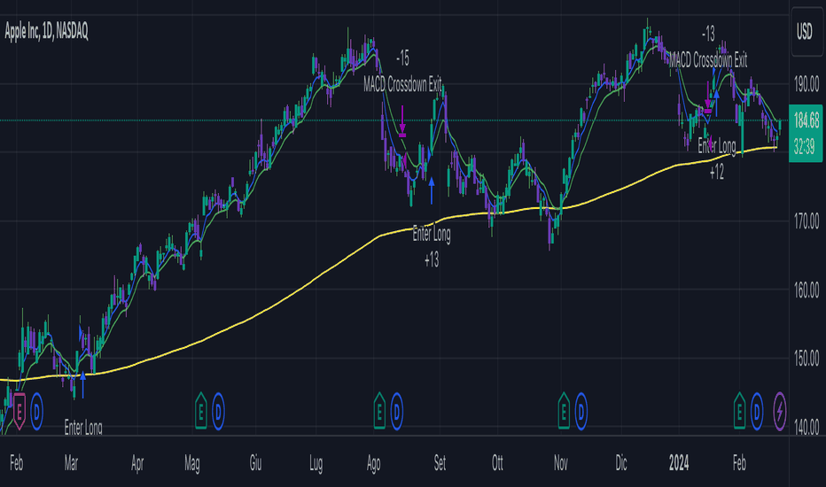Viewport: 826px width, 487px height.
Task: Click the Apr label on the time axis
Action: click(137, 463)
